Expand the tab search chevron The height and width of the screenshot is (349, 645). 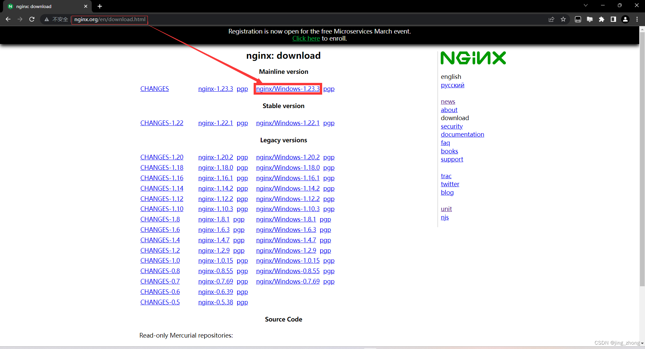point(586,5)
